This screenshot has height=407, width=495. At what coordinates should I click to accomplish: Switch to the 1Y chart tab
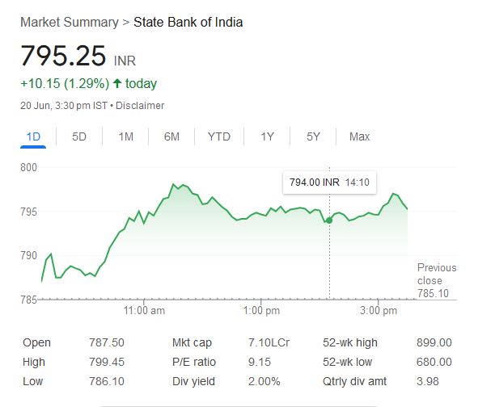[x=267, y=136]
